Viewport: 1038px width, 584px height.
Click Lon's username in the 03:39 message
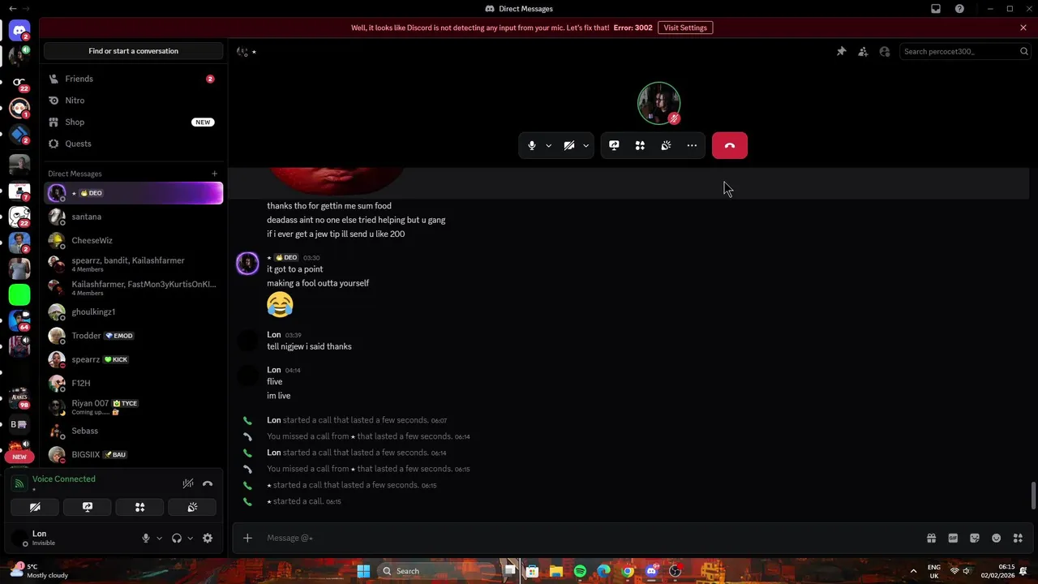tap(274, 334)
